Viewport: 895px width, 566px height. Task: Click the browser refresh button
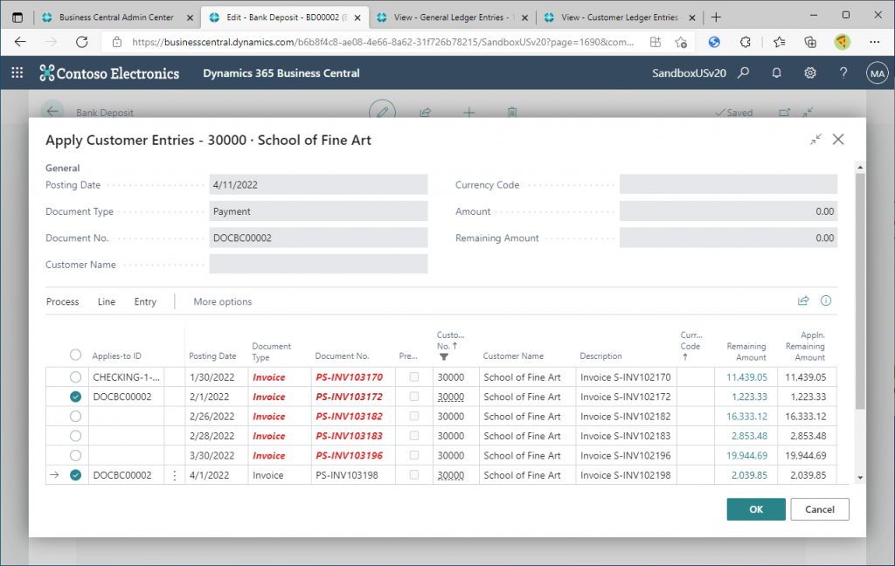tap(82, 42)
